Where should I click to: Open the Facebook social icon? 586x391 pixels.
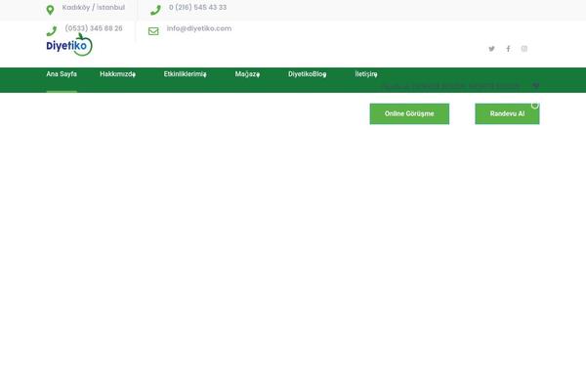[508, 49]
